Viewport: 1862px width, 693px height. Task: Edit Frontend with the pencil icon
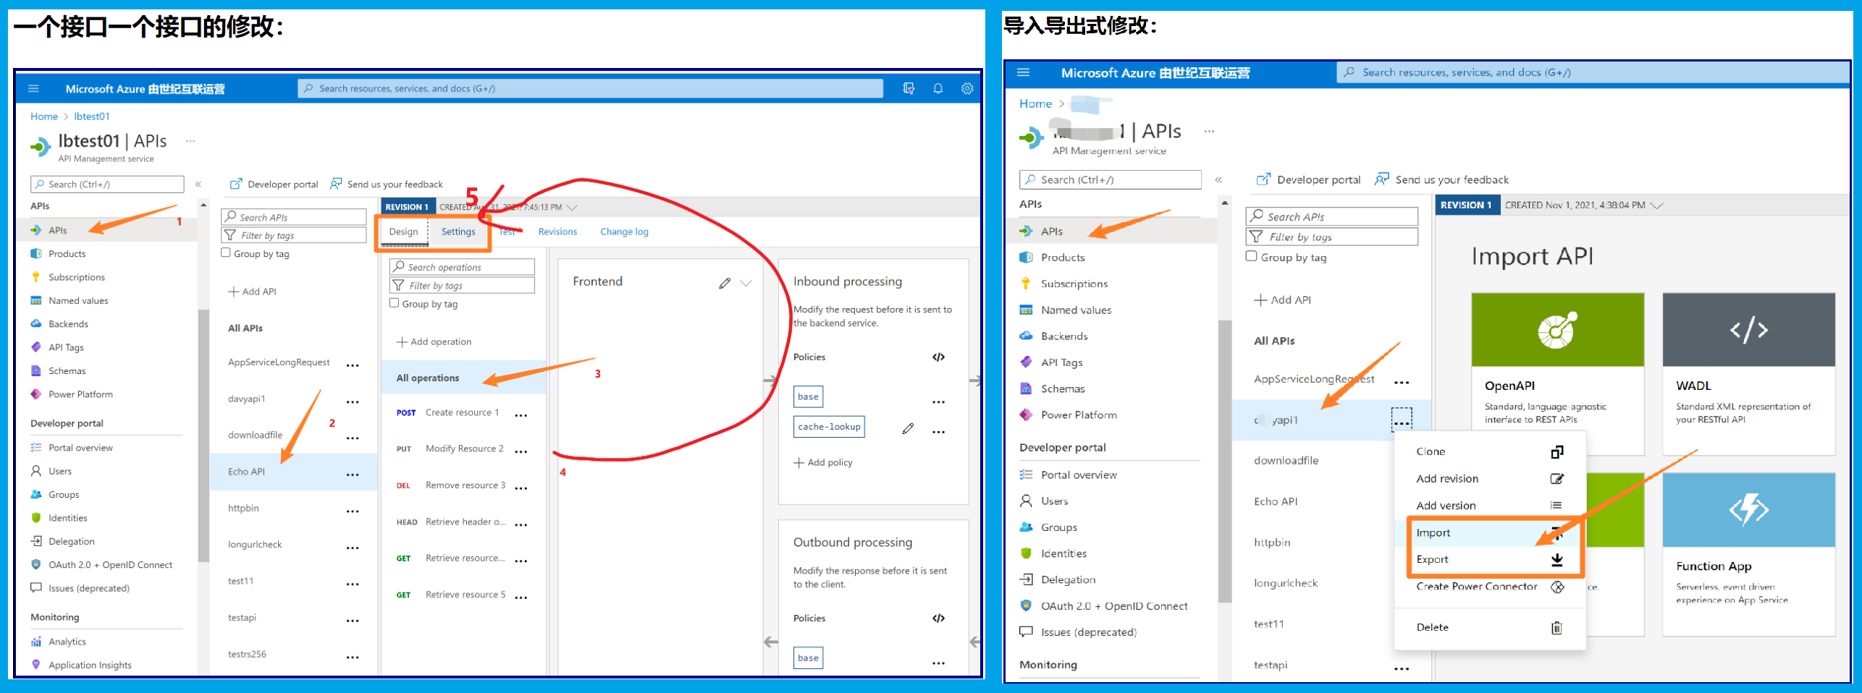pyautogui.click(x=725, y=283)
